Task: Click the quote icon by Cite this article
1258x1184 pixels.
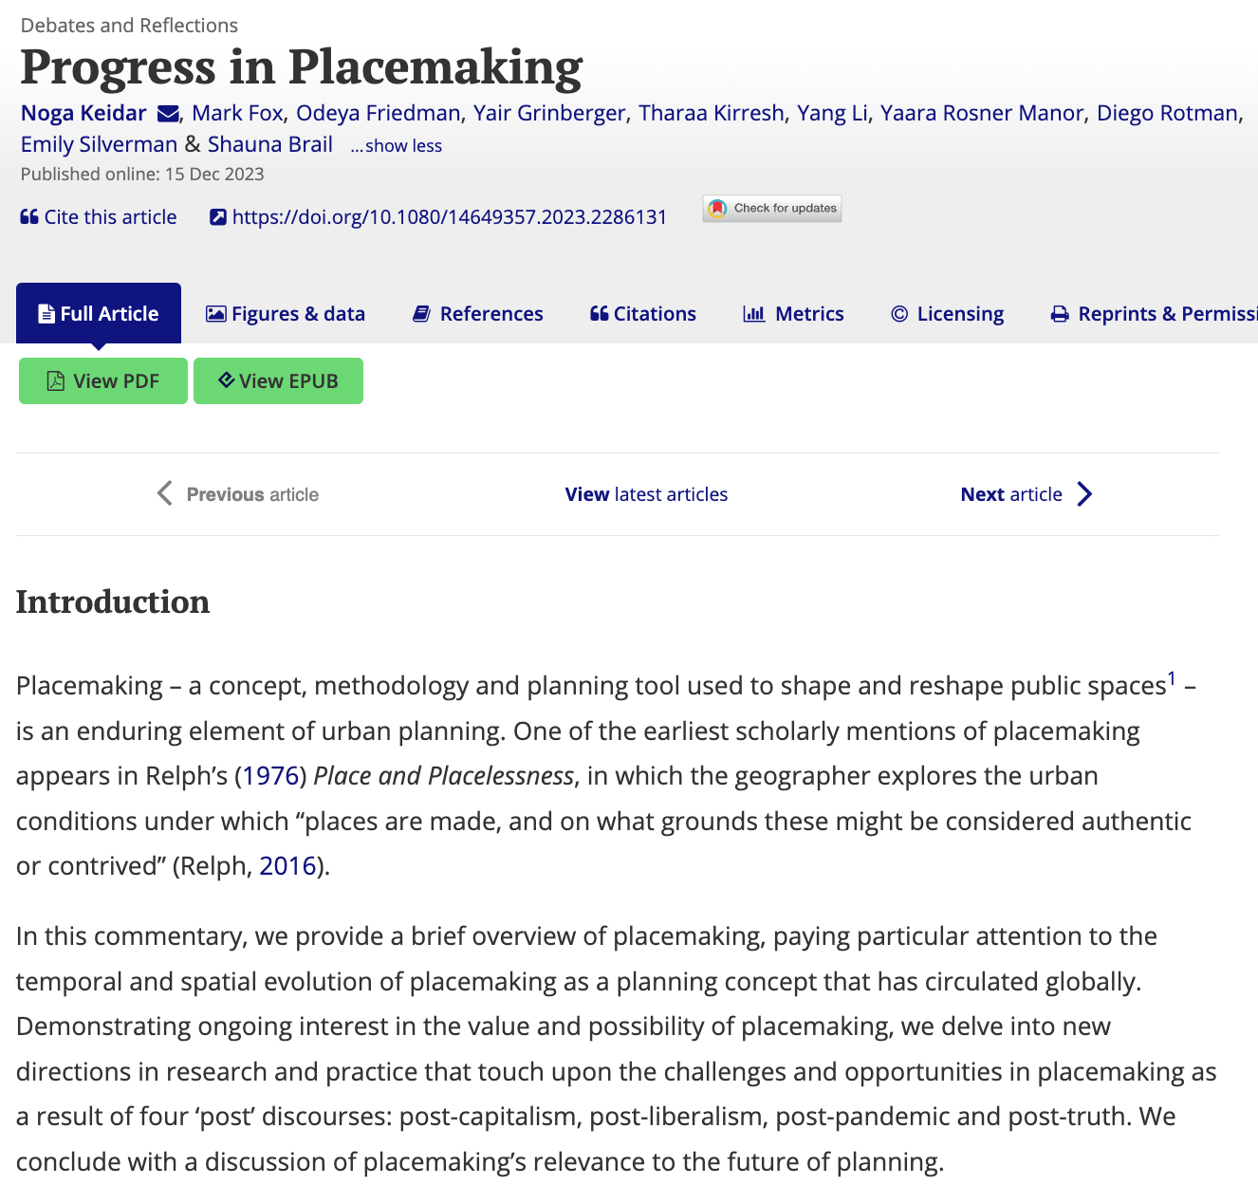Action: [x=29, y=217]
